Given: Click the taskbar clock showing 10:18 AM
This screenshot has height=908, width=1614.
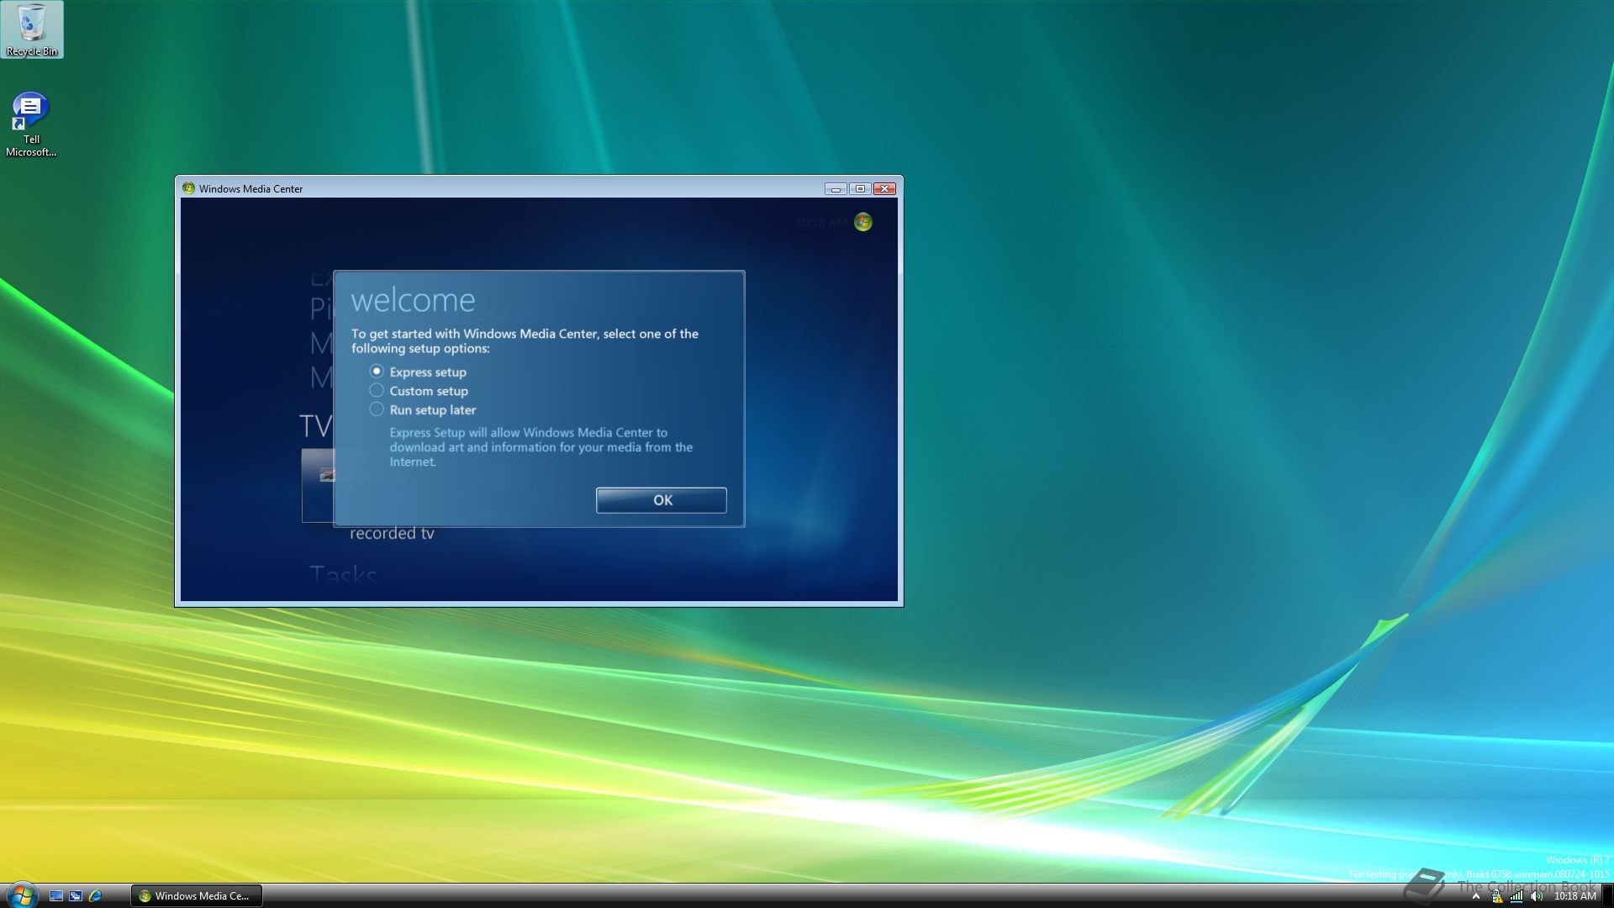Looking at the screenshot, I should pyautogui.click(x=1574, y=896).
